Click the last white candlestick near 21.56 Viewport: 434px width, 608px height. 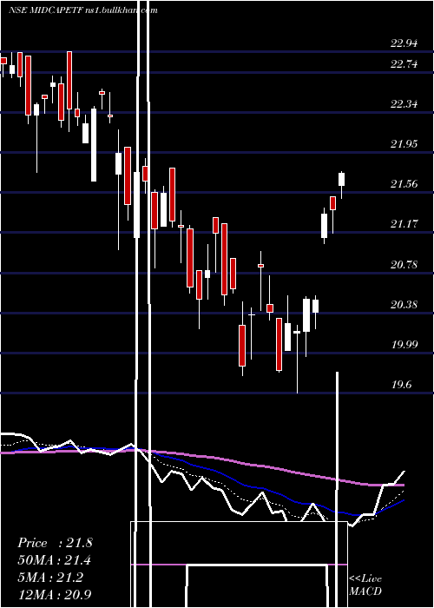tap(341, 184)
